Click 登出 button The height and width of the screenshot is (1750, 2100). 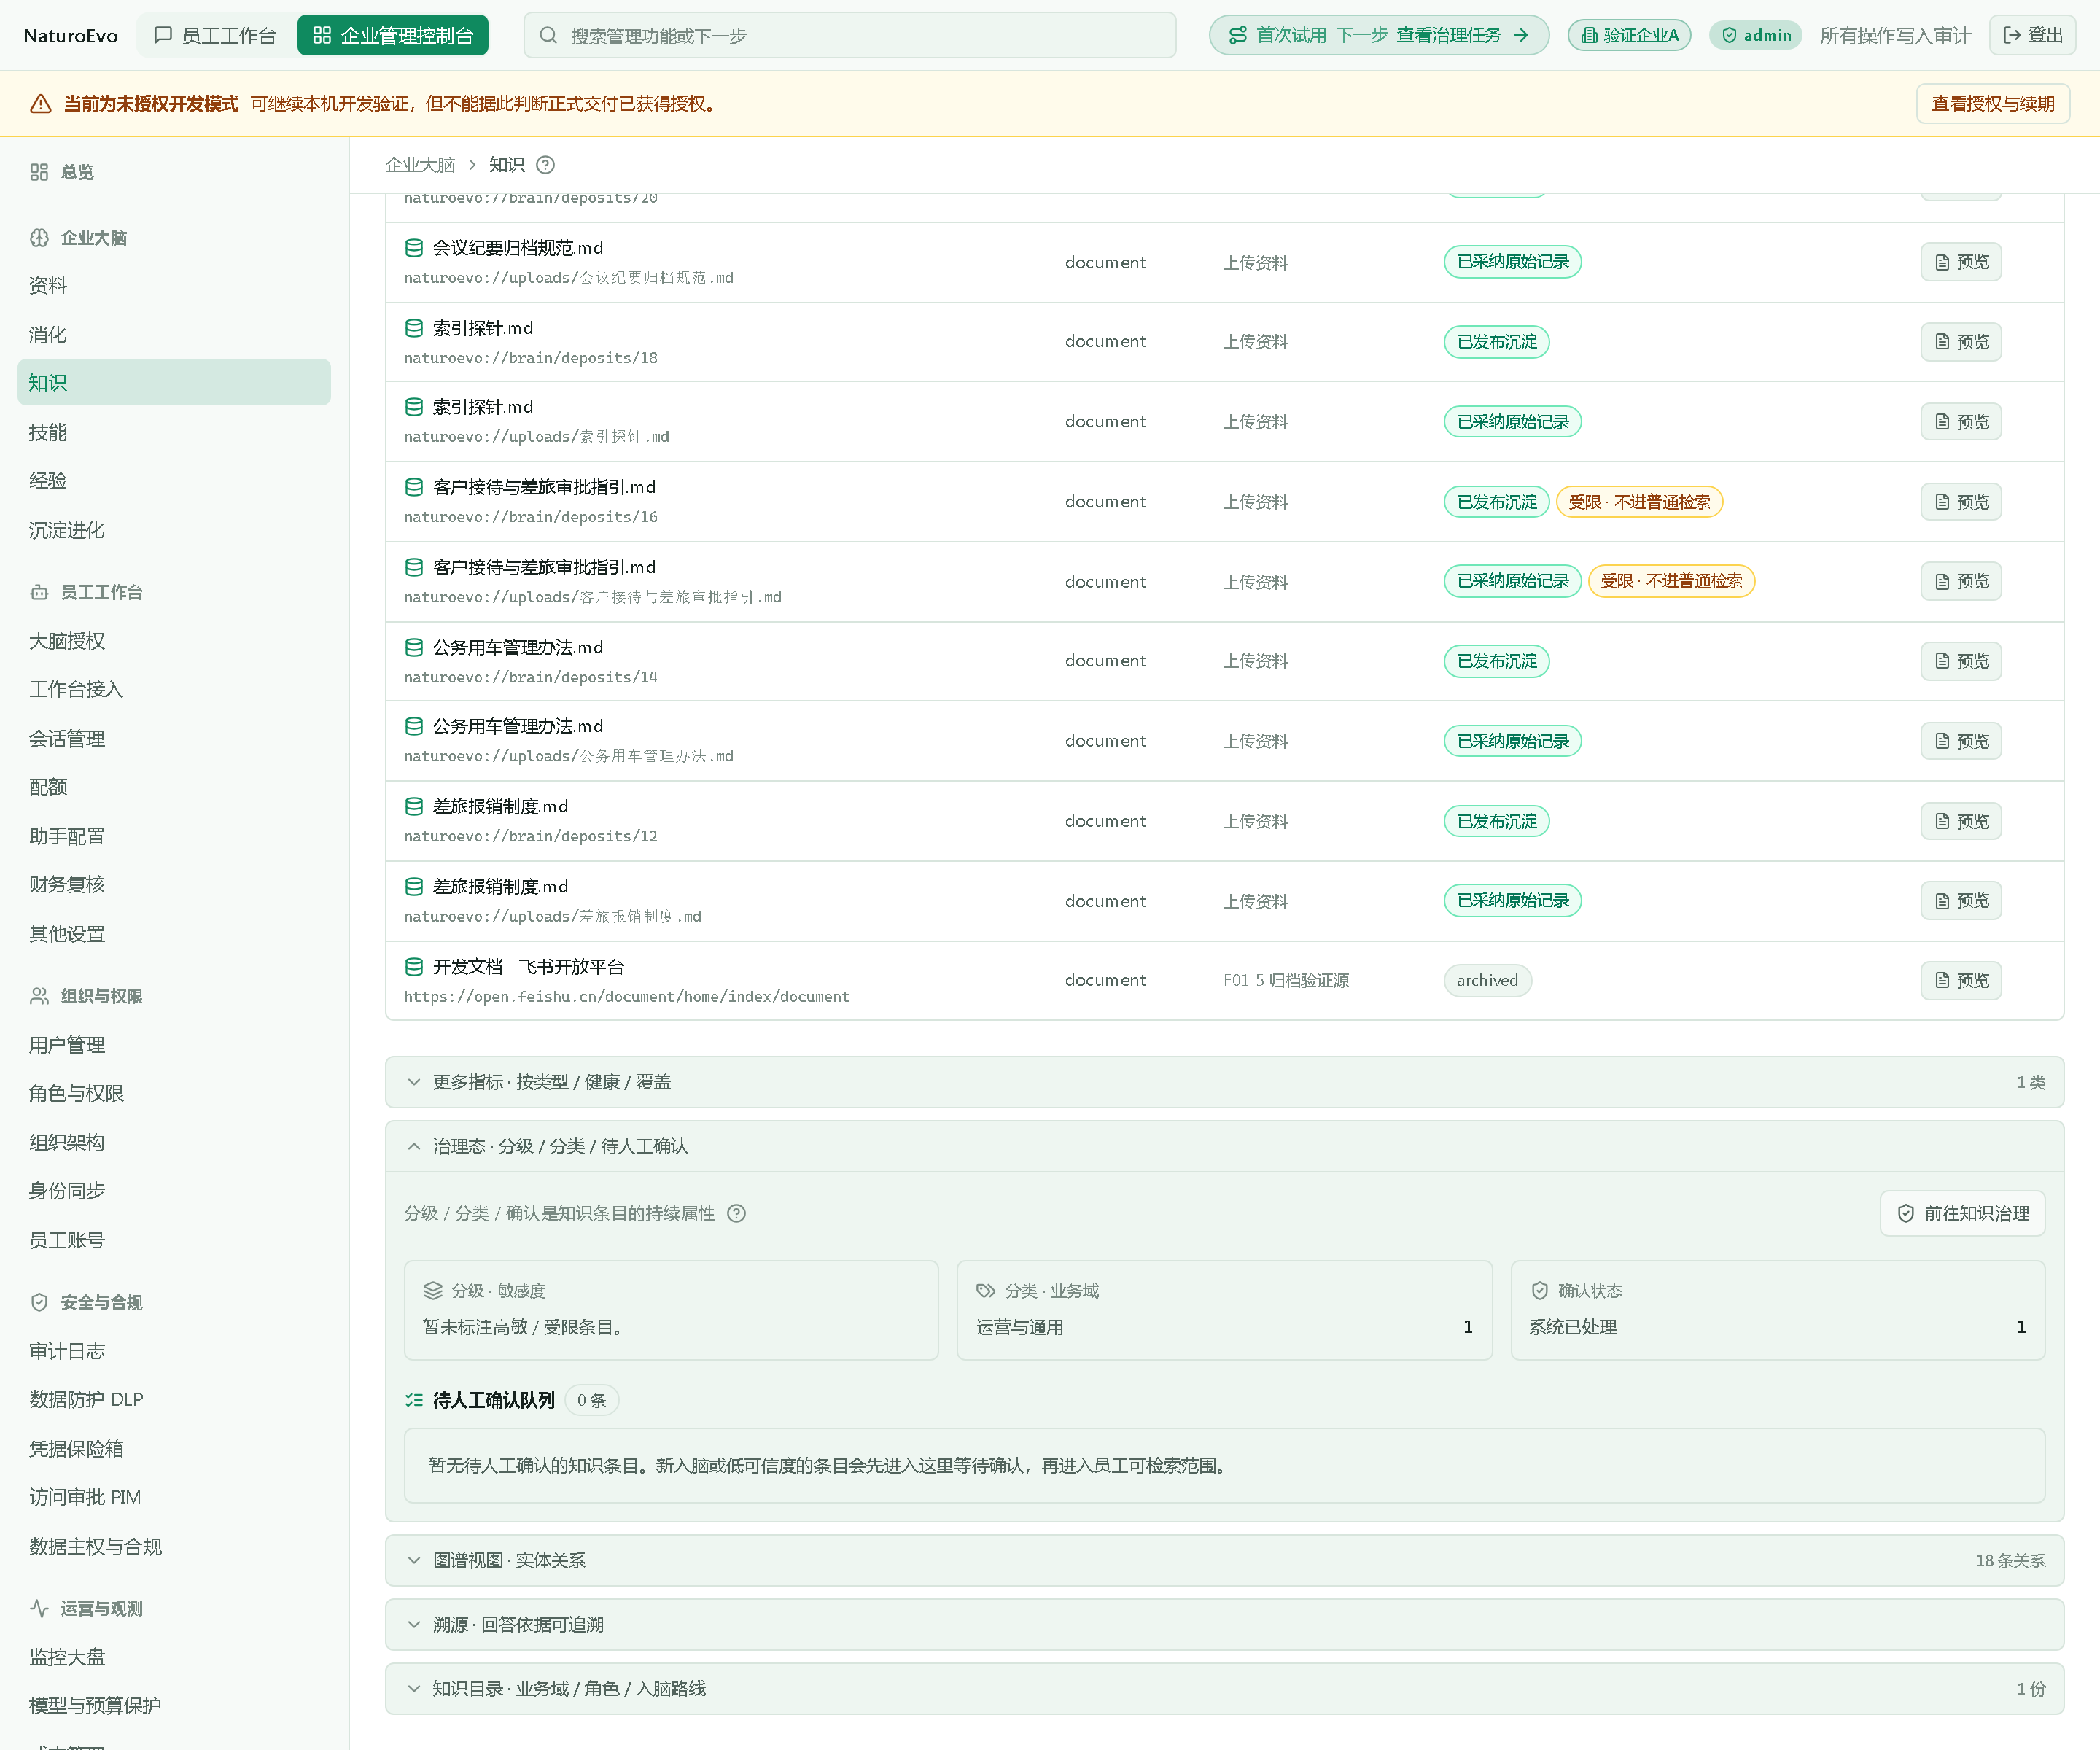pos(2033,36)
